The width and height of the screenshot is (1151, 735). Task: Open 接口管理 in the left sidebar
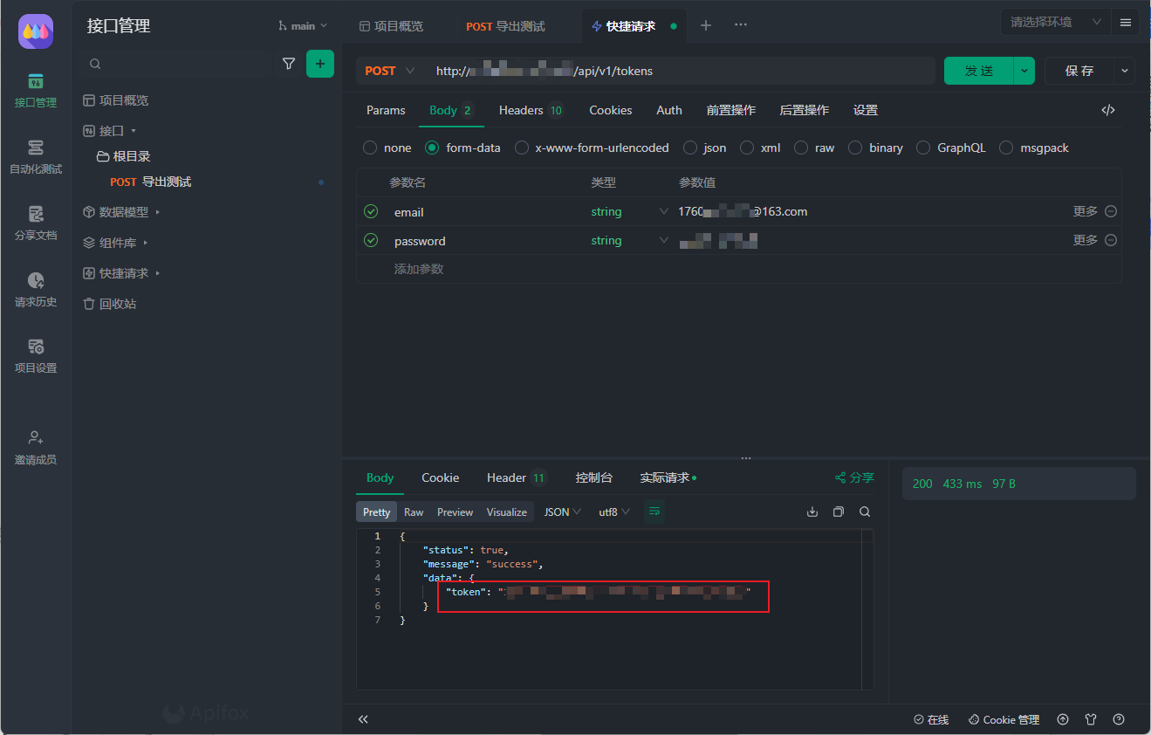pos(36,91)
